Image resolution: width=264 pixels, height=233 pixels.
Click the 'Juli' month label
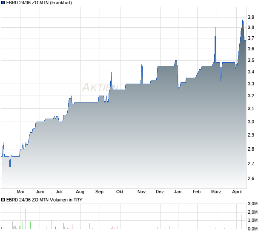pyautogui.click(x=59, y=192)
